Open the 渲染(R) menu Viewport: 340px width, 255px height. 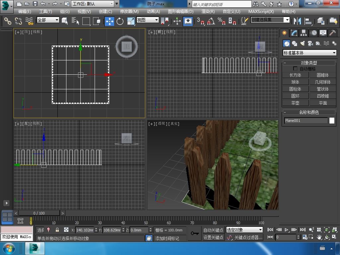pos(208,11)
